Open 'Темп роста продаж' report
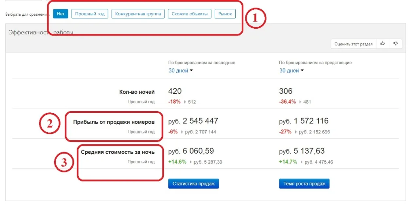Viewport: 414px width, 207px height. click(304, 184)
